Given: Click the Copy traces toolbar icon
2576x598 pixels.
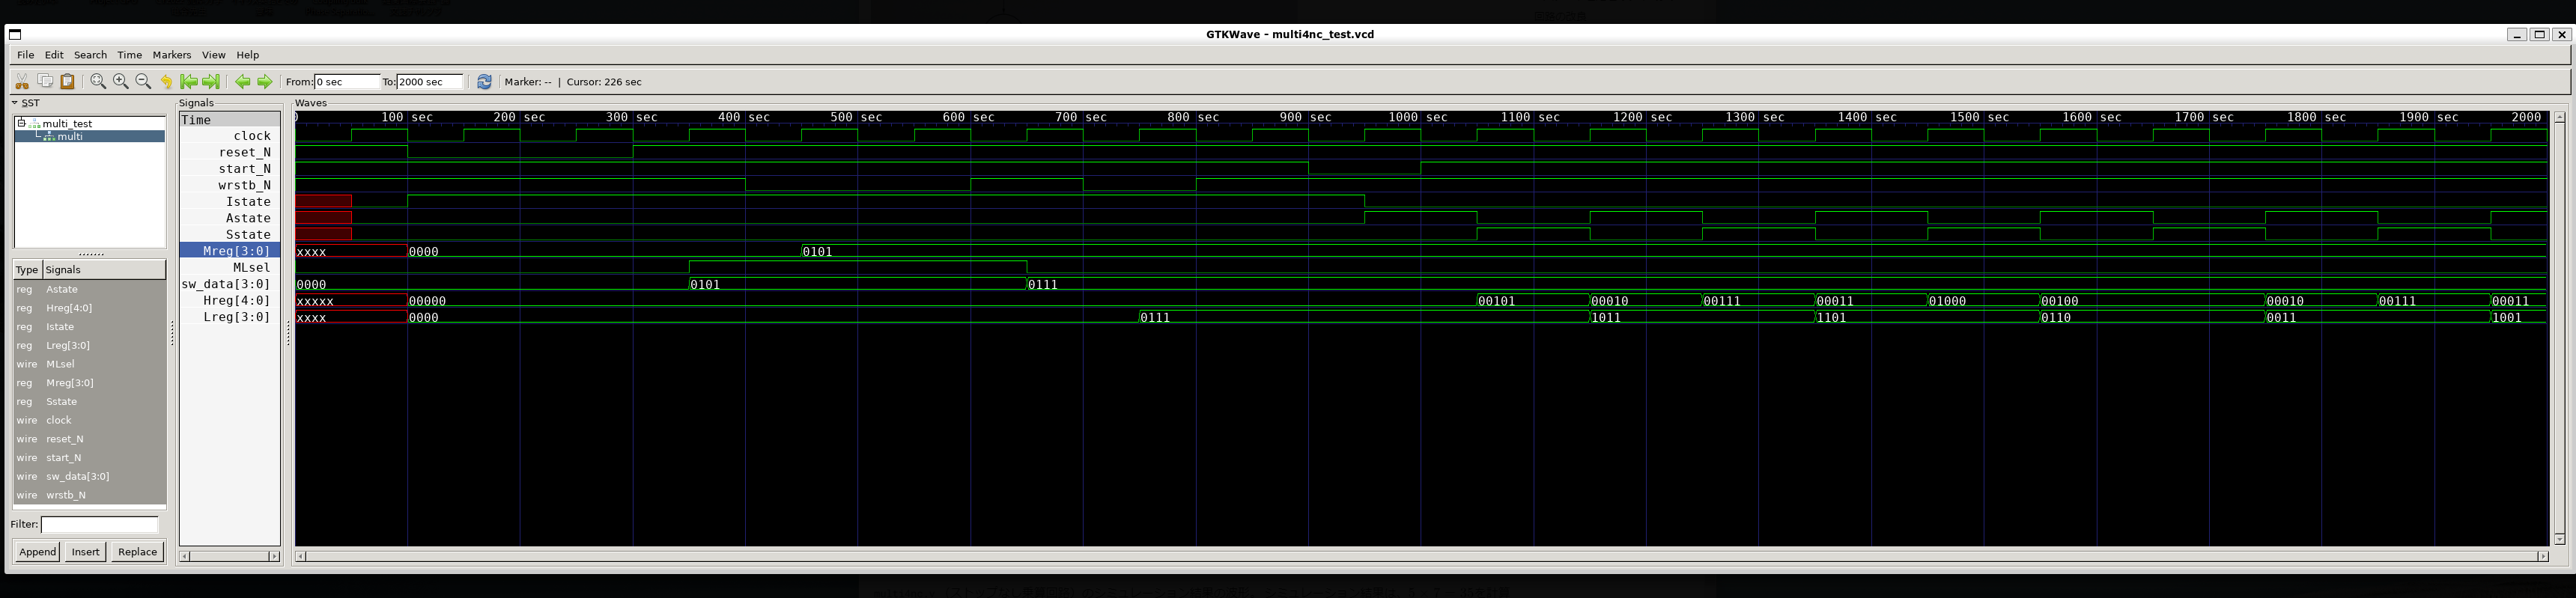Looking at the screenshot, I should [45, 81].
